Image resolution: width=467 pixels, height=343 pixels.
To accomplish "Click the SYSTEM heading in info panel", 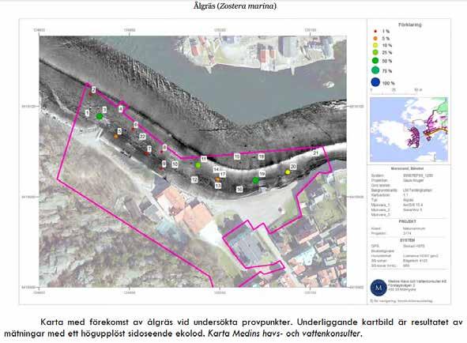I will point(408,240).
